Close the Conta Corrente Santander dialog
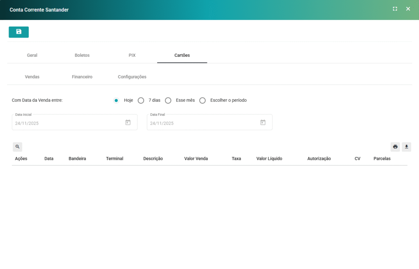This screenshot has width=419, height=269. click(x=408, y=9)
